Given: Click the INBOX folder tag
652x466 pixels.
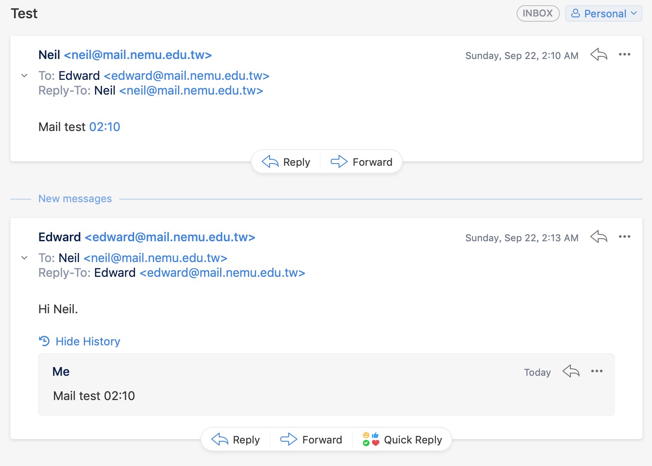Looking at the screenshot, I should coord(537,13).
